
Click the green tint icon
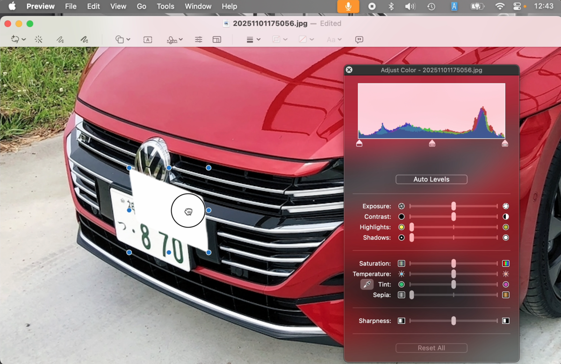pos(401,284)
